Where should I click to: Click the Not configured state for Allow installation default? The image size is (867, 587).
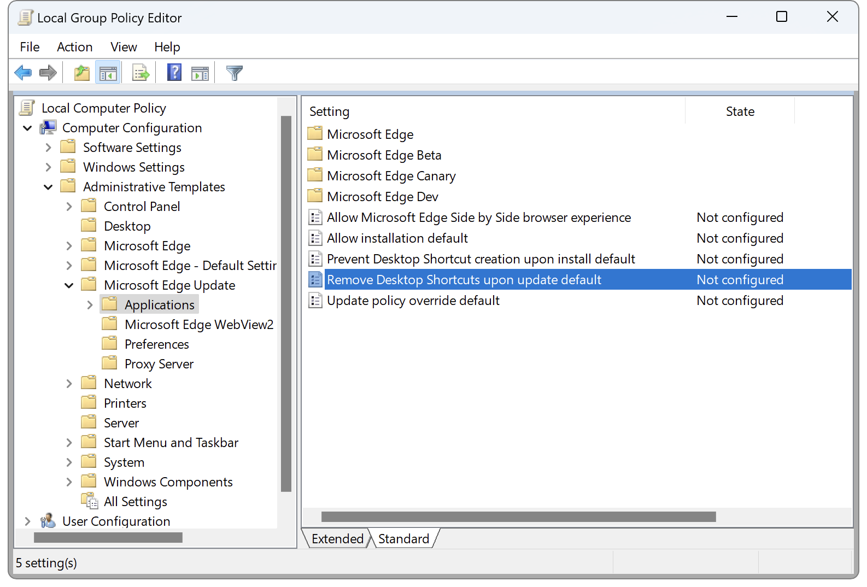740,238
